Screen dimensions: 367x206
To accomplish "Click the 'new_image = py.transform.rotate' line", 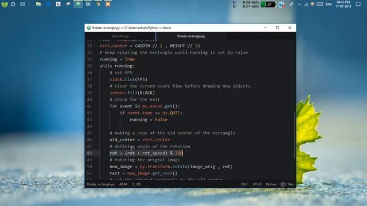I will click(171, 167).
